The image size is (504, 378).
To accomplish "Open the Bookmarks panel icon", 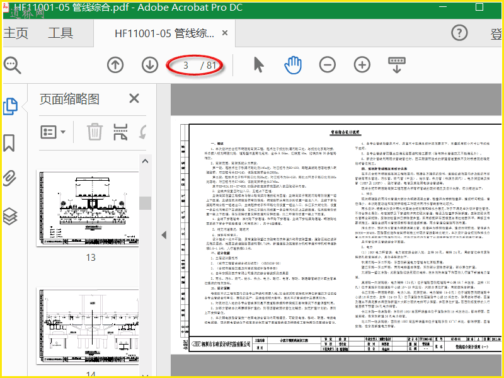I will pos(9,143).
